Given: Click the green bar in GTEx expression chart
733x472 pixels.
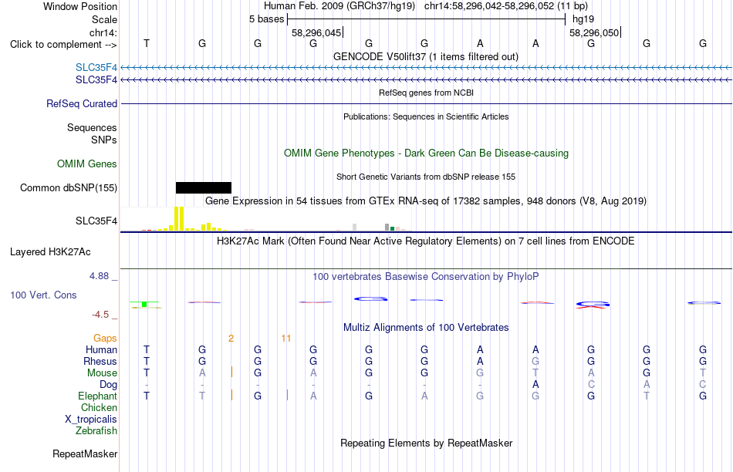Looking at the screenshot, I should 393,228.
